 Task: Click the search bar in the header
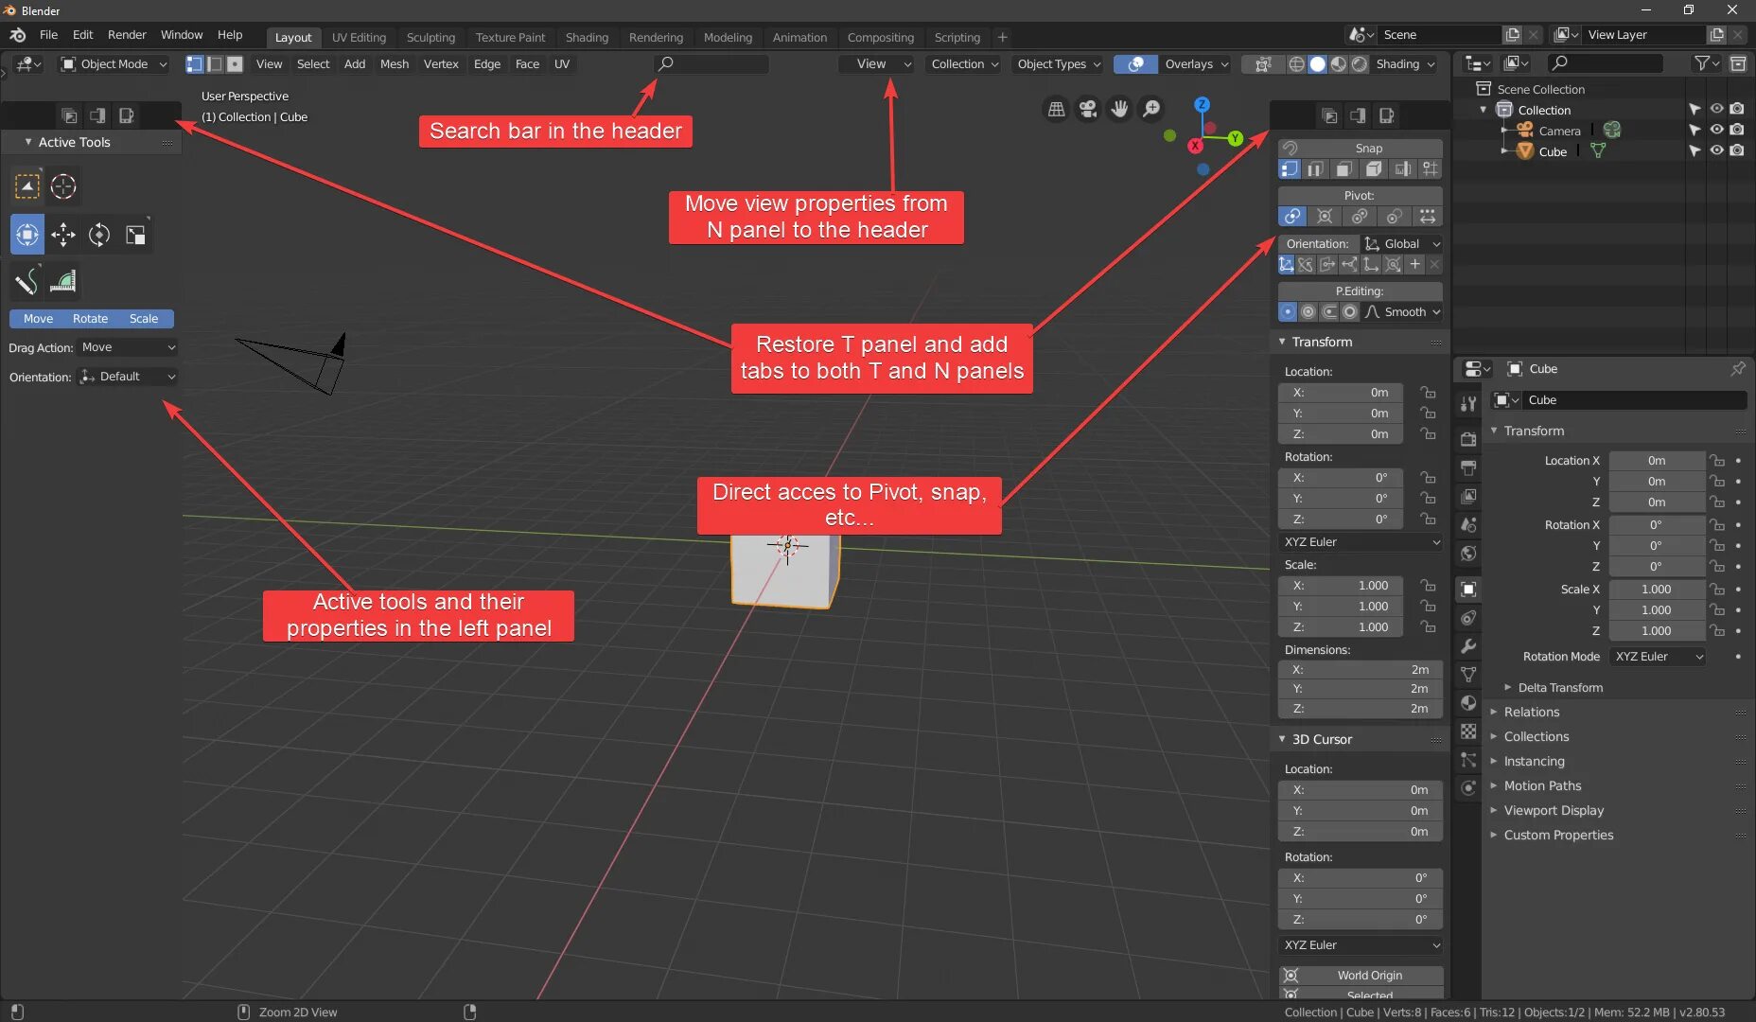click(711, 63)
